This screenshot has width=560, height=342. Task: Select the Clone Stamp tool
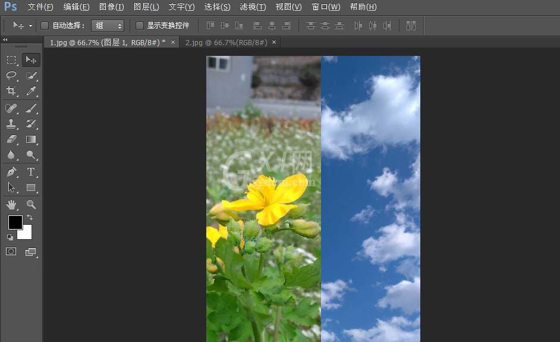pos(11,124)
